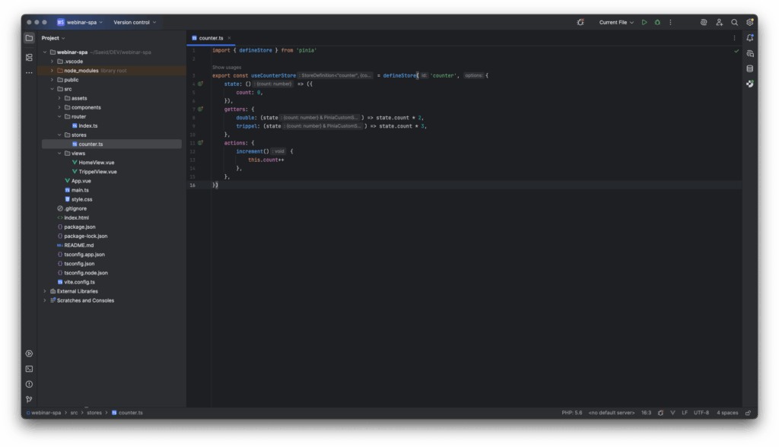Open Search Everywhere magnifier icon

(x=734, y=22)
